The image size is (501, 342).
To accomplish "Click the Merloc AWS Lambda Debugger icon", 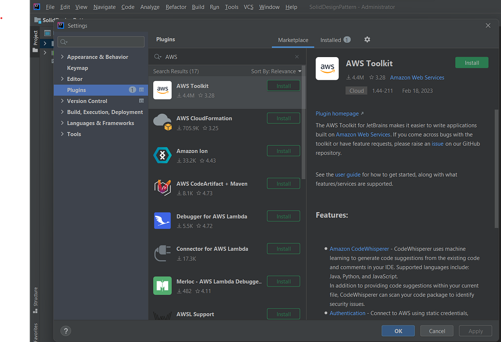I will pos(162,286).
